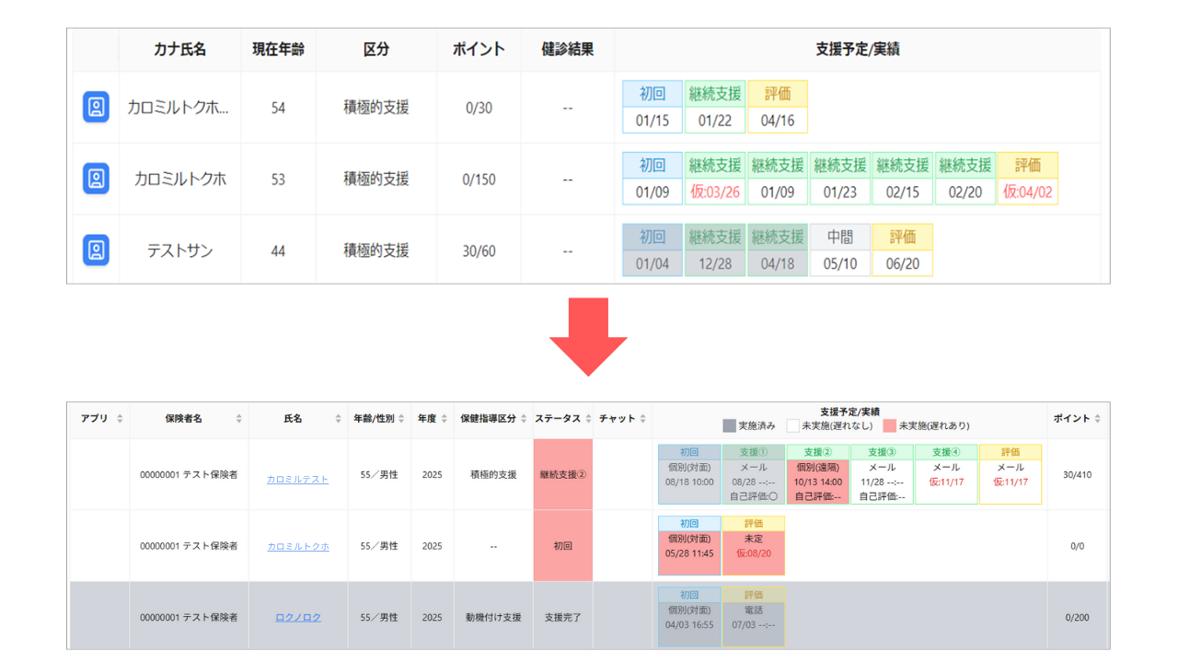Sort by 保健指導区分 column sort arrows
The width and height of the screenshot is (1178, 663).
524,419
